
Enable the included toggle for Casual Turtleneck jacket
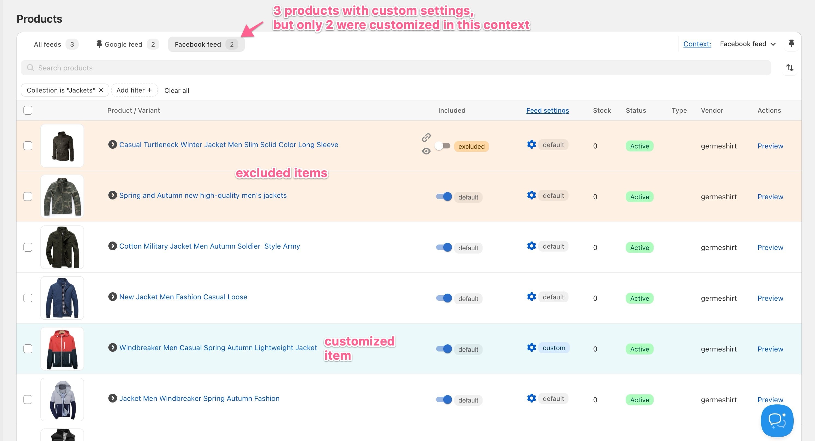[x=443, y=146]
